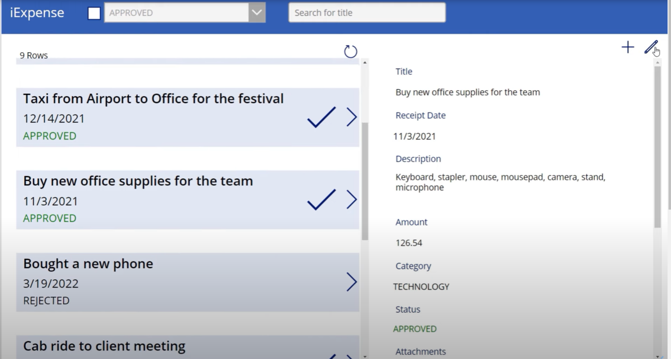Open details arrow for Buy new office supplies

point(351,200)
